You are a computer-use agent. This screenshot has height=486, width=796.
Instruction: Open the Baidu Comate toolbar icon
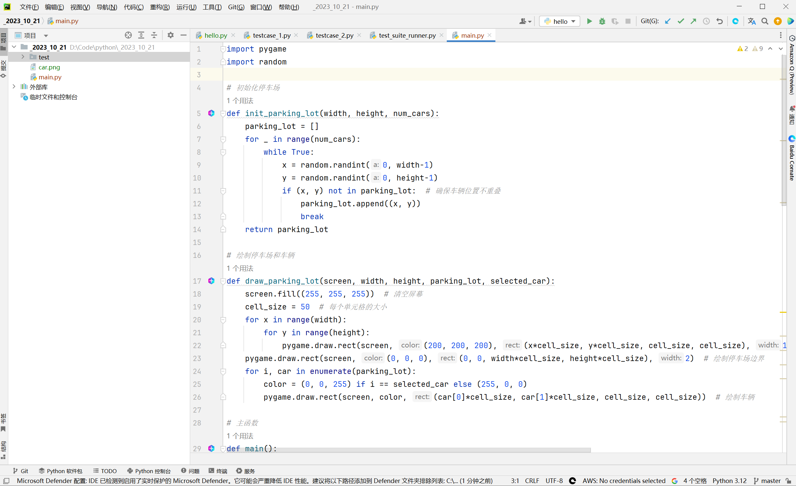(735, 21)
